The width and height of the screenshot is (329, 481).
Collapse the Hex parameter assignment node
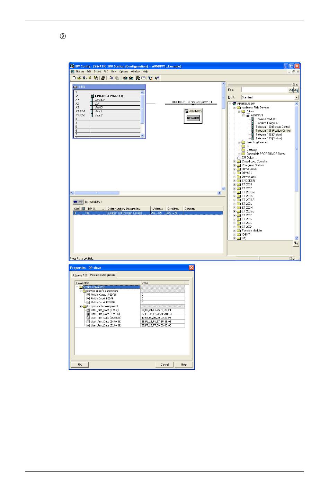[x=81, y=306]
